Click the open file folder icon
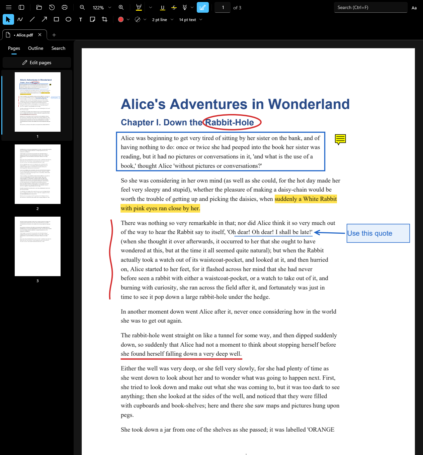 pos(39,7)
